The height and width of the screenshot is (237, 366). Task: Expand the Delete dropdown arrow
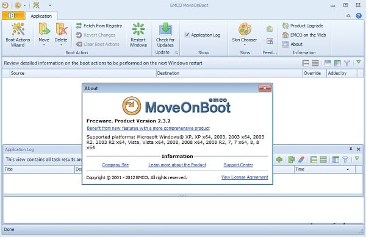(x=61, y=44)
